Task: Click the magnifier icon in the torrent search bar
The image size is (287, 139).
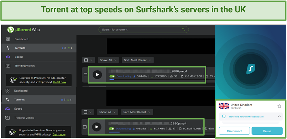Action: pos(183,30)
